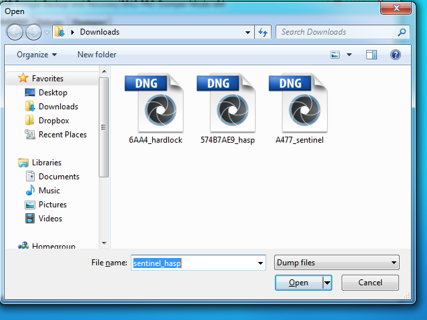Image resolution: width=427 pixels, height=320 pixels.
Task: Select the 6AA4_hardlock DNG file icon
Action: coord(154,103)
